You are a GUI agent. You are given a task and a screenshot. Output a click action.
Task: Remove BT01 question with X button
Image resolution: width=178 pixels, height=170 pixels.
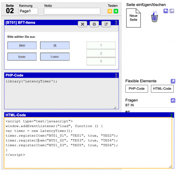coord(83,24)
